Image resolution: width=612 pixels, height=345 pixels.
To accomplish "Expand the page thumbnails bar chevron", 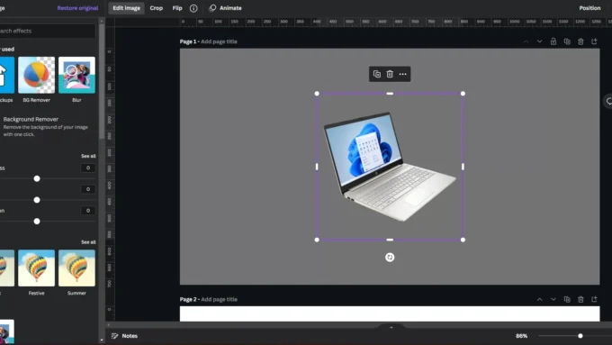I will [391, 327].
